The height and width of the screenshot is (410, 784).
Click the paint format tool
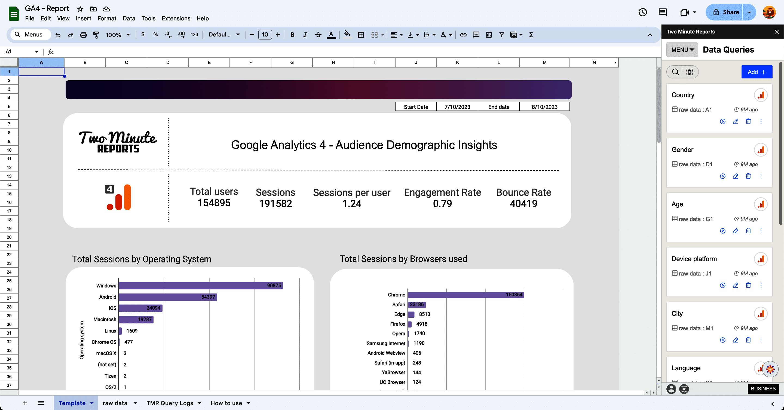(96, 35)
